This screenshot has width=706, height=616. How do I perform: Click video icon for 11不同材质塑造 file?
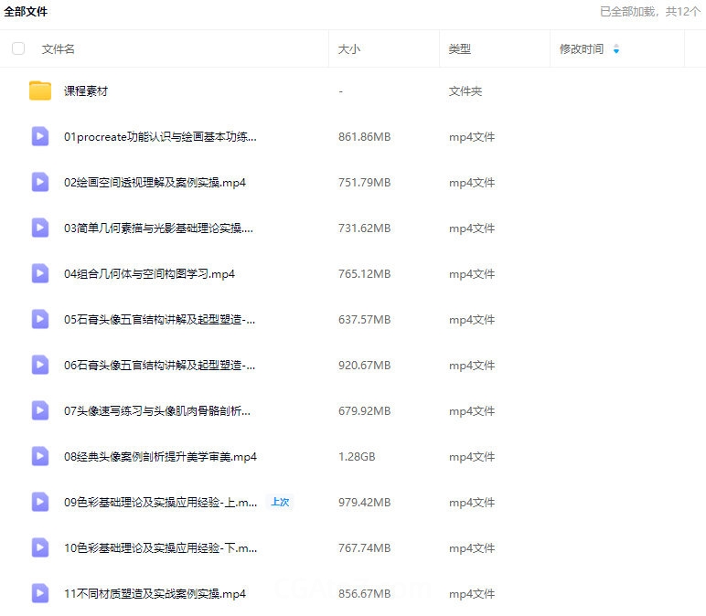[39, 593]
